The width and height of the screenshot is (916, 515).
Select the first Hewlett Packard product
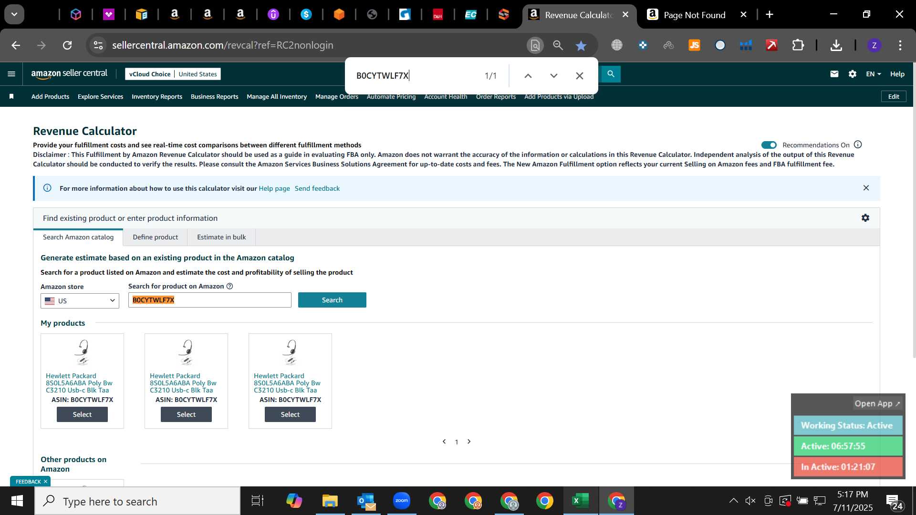pyautogui.click(x=82, y=414)
